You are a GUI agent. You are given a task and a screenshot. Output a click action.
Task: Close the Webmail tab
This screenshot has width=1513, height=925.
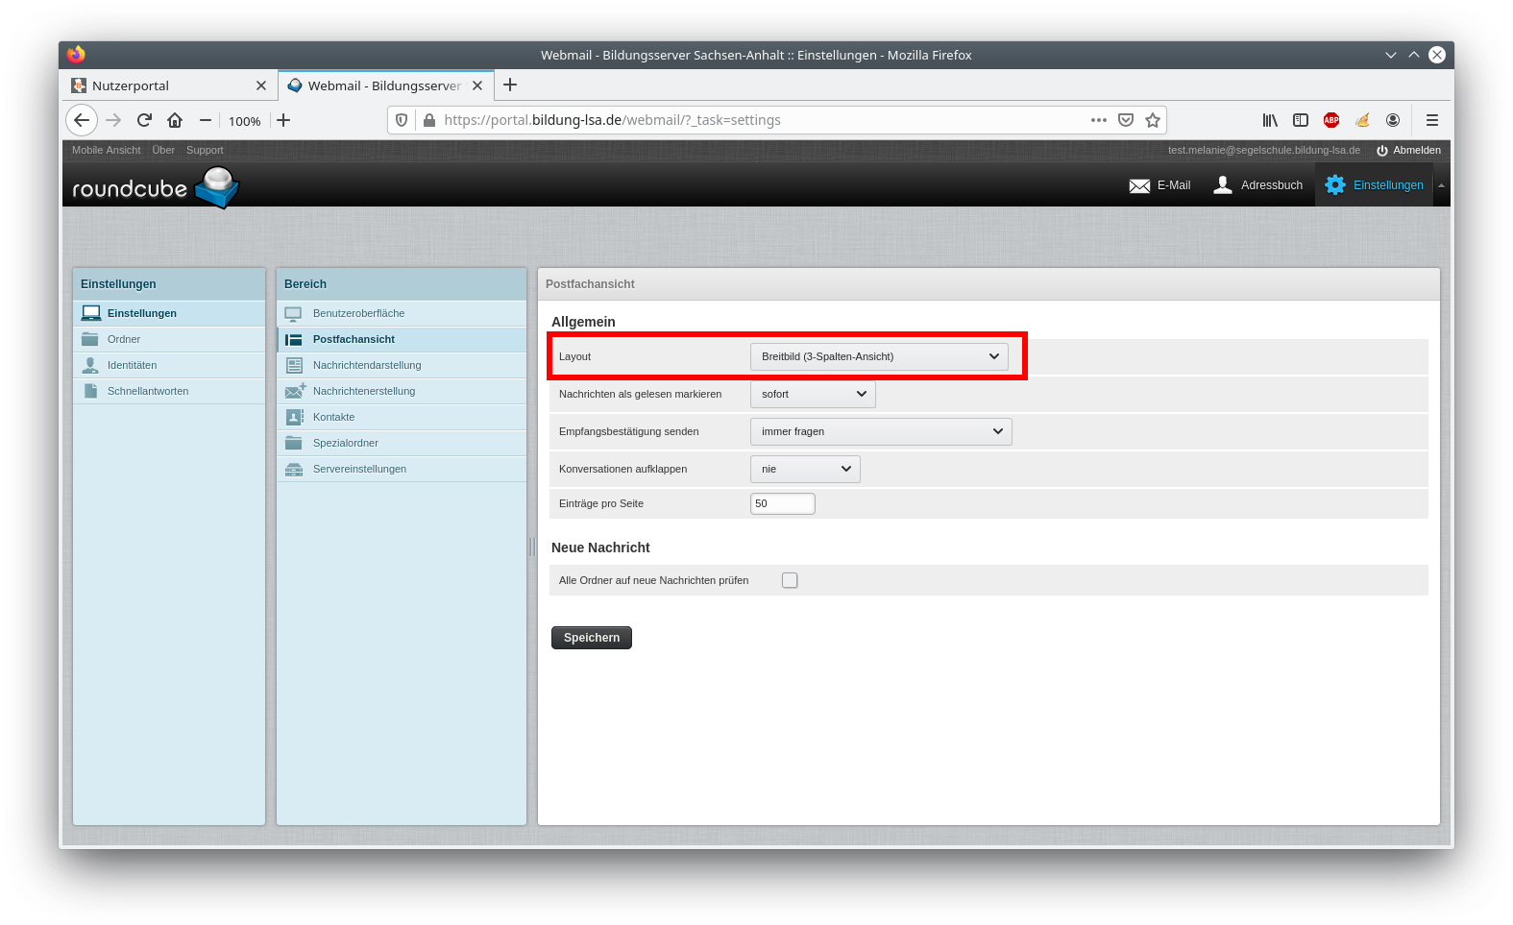[477, 85]
